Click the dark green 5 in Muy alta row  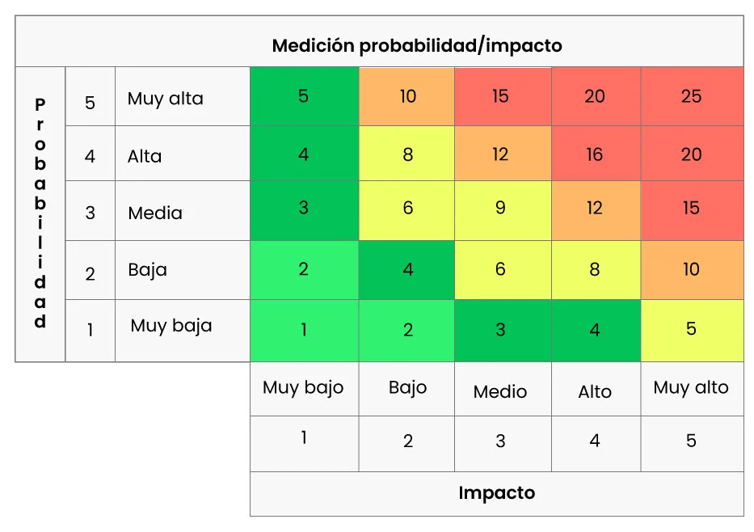(x=303, y=96)
